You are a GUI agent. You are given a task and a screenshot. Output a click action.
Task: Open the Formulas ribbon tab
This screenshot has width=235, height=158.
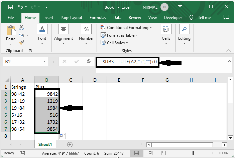(98, 18)
